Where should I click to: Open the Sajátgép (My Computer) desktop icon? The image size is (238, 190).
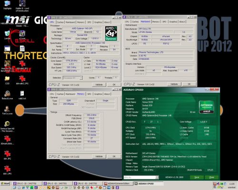(7, 5)
